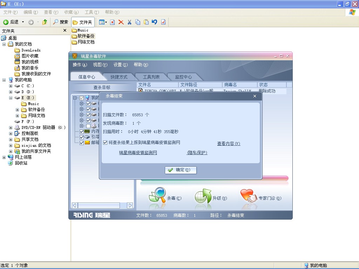359x269 pixels.
Task: Switch to 监控中心 tab in Rising
Action: coord(183,77)
